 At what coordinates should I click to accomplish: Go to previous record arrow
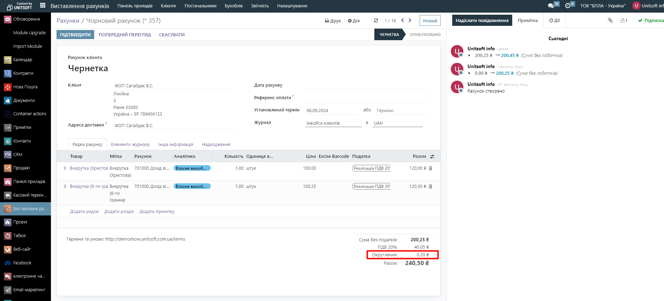tap(402, 21)
